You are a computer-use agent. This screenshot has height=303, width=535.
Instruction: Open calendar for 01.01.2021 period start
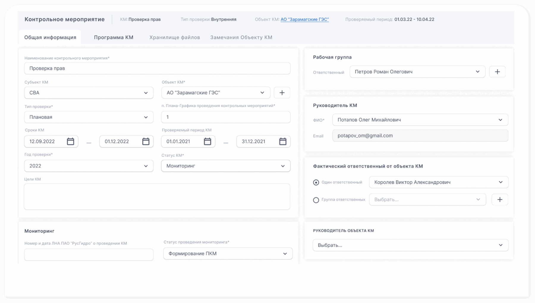(207, 142)
